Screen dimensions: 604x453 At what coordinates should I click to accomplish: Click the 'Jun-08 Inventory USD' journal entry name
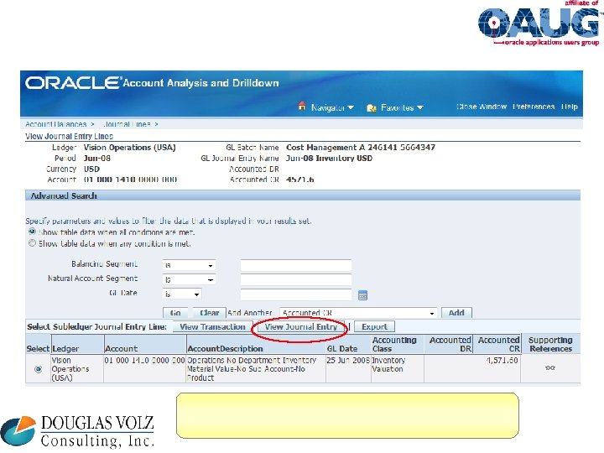click(x=329, y=159)
